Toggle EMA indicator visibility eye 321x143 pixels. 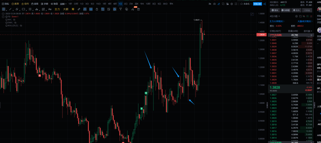15,23
